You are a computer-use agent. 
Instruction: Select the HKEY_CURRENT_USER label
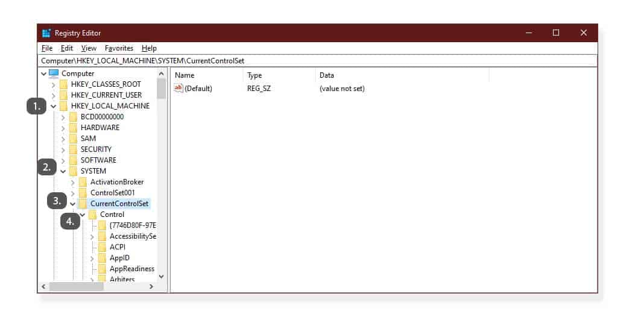click(x=107, y=95)
